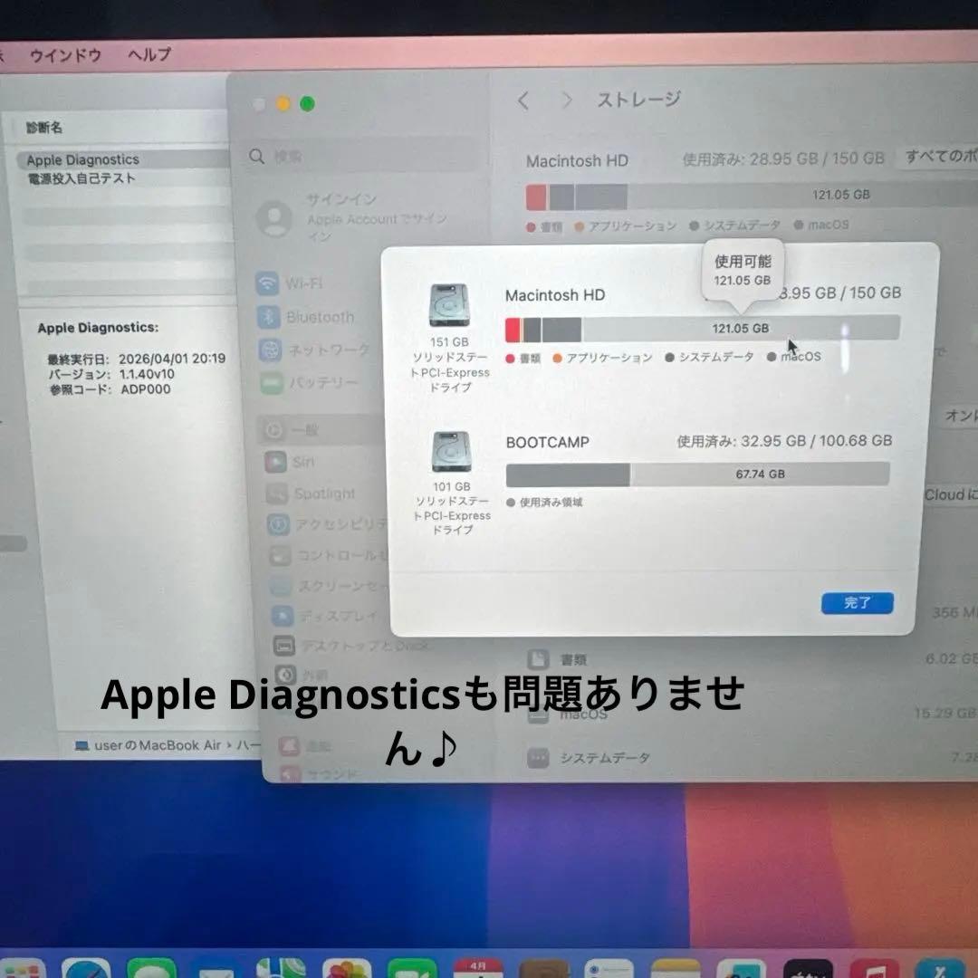Open the ウインドウ menu
Viewport: 978px width, 978px height.
(65, 55)
